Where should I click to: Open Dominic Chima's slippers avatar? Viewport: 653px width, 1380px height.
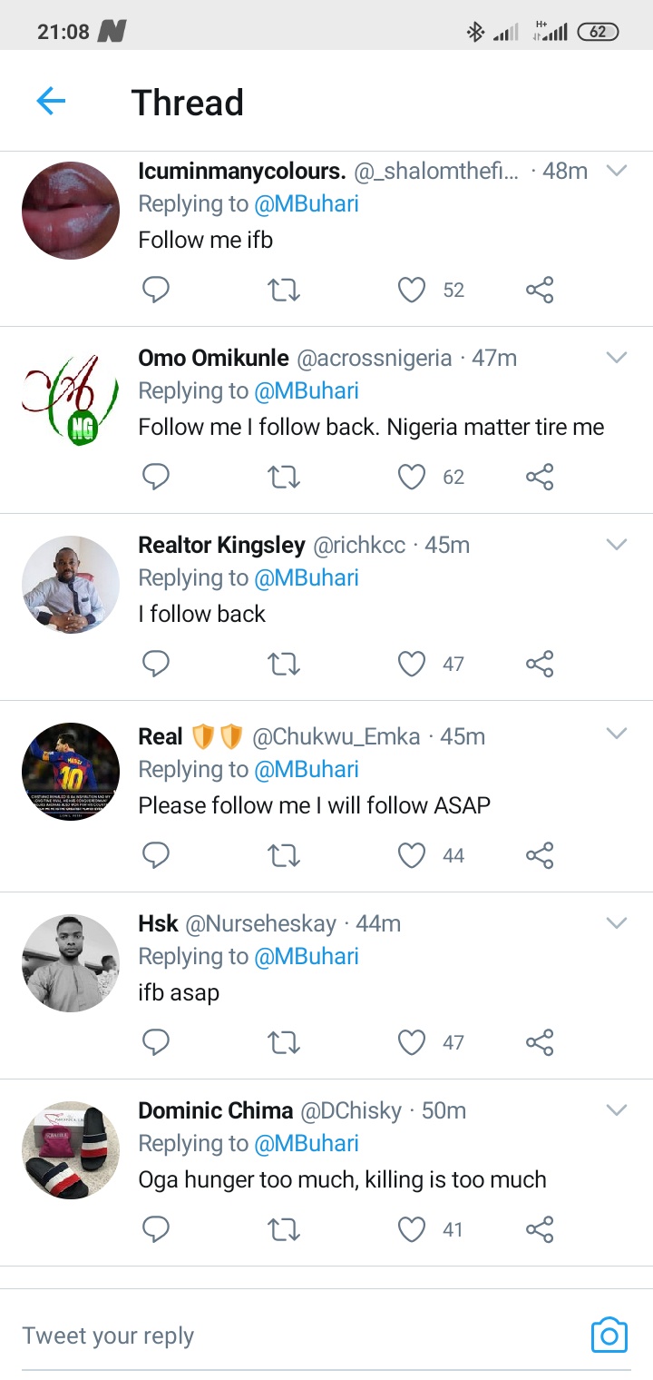(x=71, y=1149)
